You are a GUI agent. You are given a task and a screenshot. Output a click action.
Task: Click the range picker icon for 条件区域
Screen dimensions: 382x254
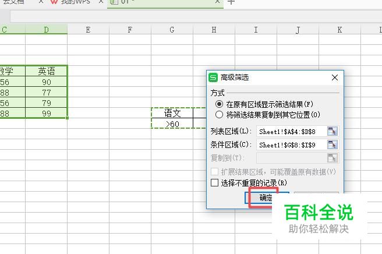pos(333,145)
